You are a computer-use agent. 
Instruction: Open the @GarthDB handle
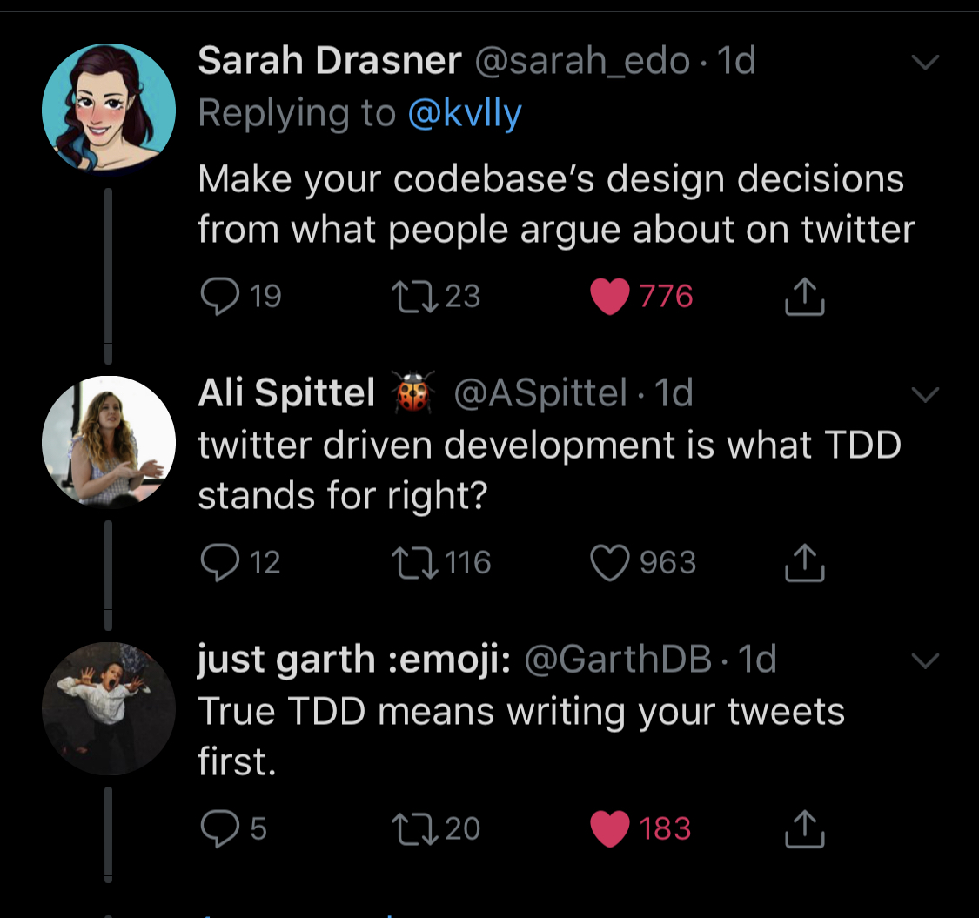click(x=618, y=659)
